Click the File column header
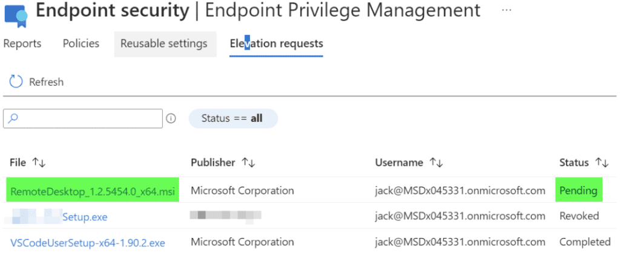620x256 pixels. (18, 162)
